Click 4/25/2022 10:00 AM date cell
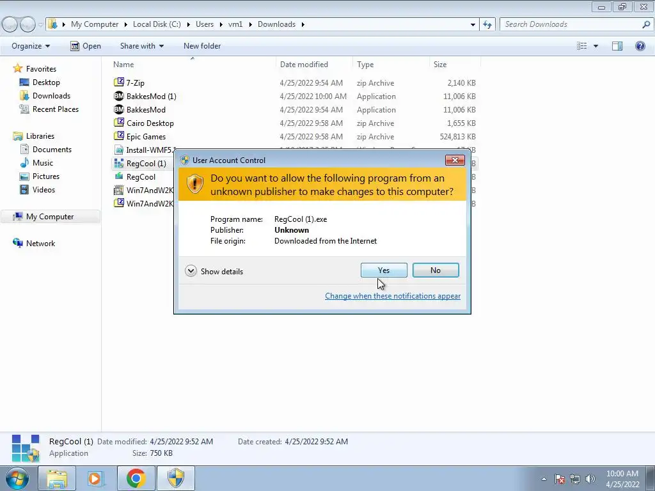Image resolution: width=655 pixels, height=491 pixels. click(x=313, y=96)
